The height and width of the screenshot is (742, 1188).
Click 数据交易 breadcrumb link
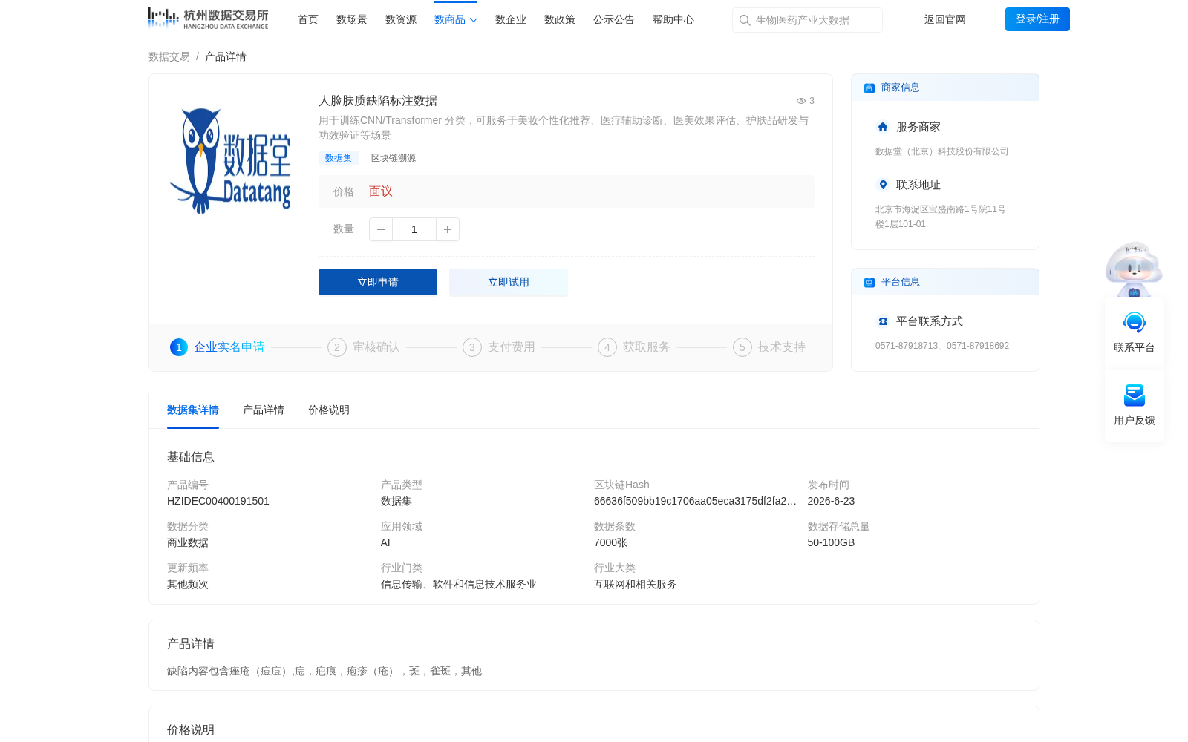[169, 57]
